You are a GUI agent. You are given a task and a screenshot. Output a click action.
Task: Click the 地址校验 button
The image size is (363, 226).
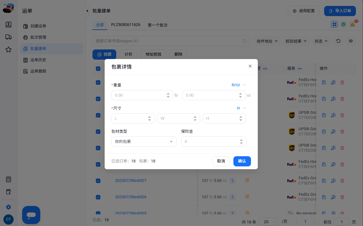(153, 54)
